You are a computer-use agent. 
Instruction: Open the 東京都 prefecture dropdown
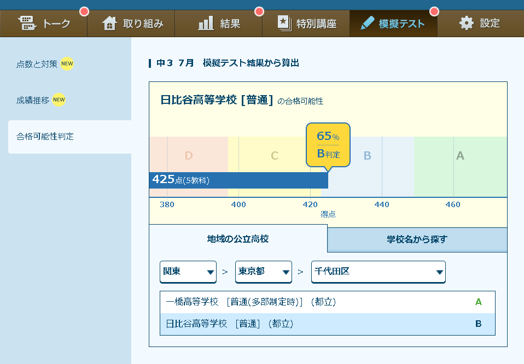click(264, 272)
